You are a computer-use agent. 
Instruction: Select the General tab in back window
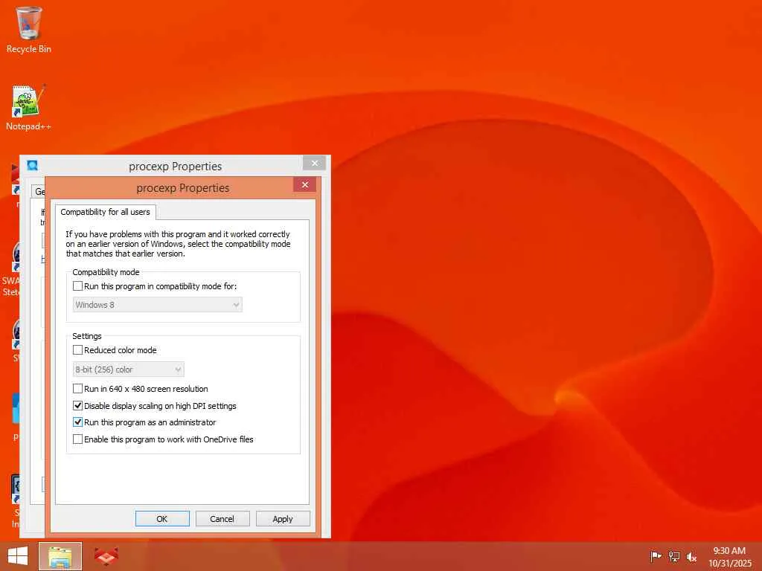[x=39, y=191]
